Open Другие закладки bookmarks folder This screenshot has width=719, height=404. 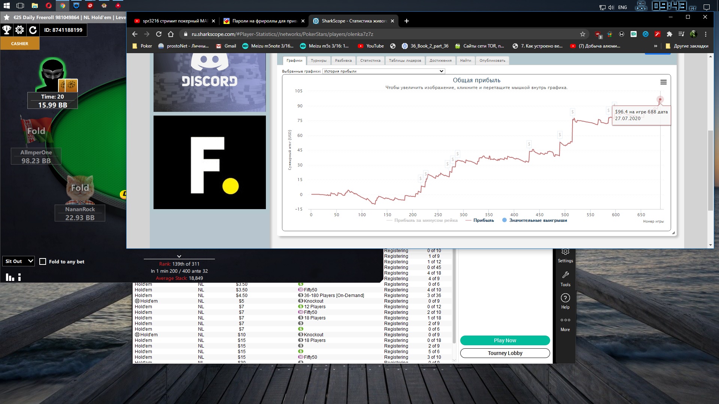[x=687, y=46]
